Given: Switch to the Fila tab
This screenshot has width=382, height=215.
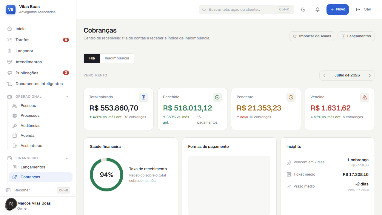Looking at the screenshot, I should 92,58.
